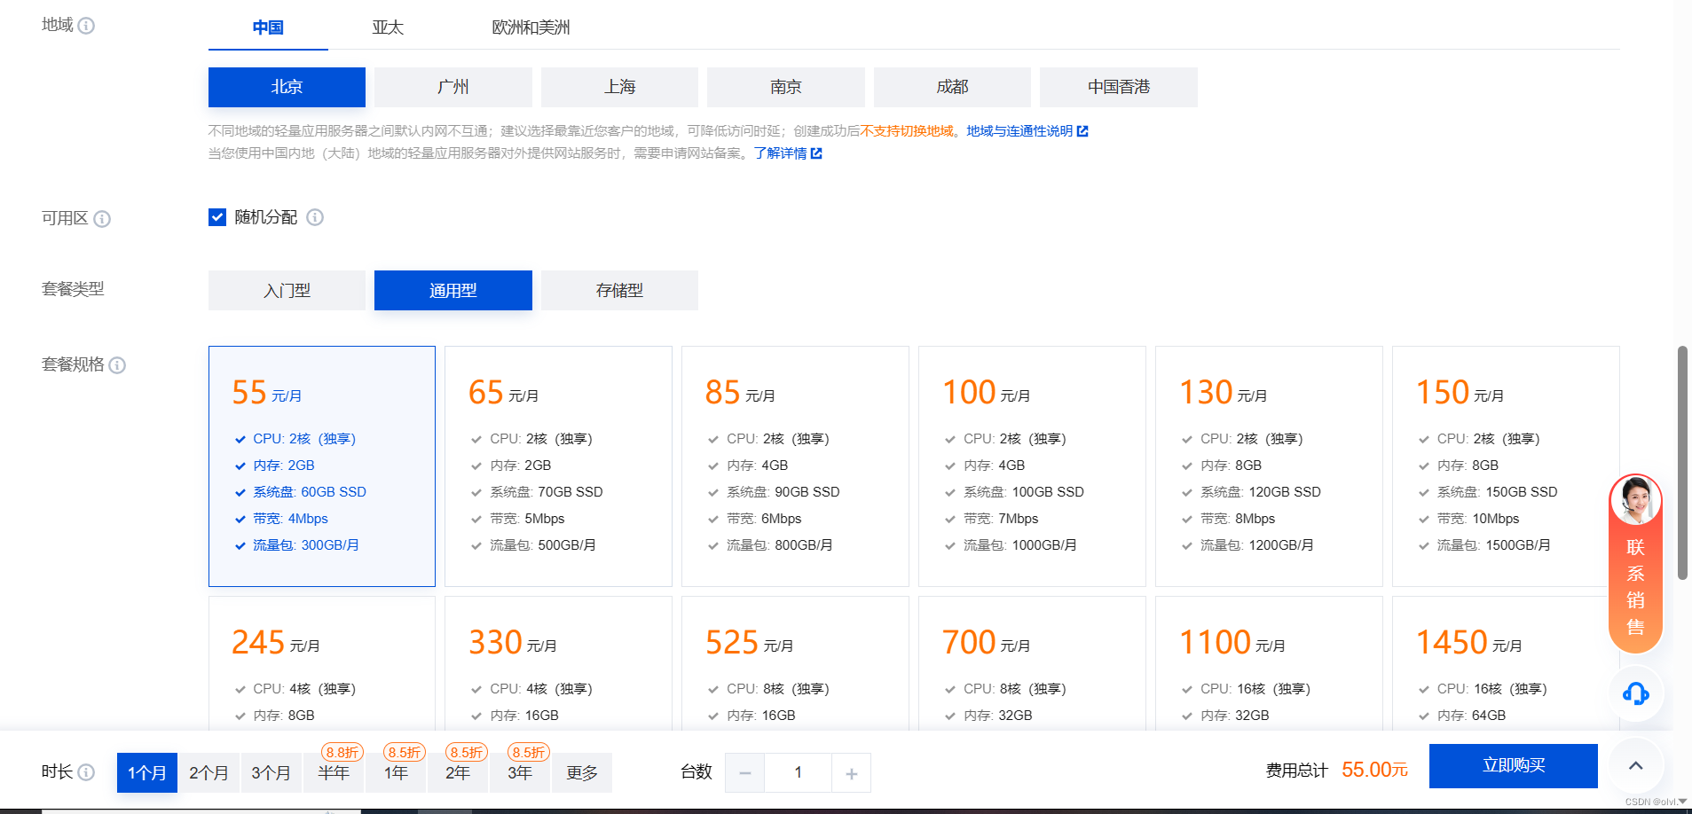Viewport: 1692px width, 814px height.
Task: Select the 100 元/月 plan card
Action: tap(1032, 466)
